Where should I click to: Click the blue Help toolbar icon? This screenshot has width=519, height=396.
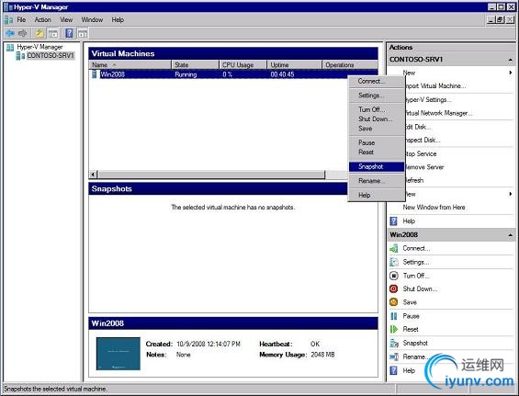click(x=69, y=33)
